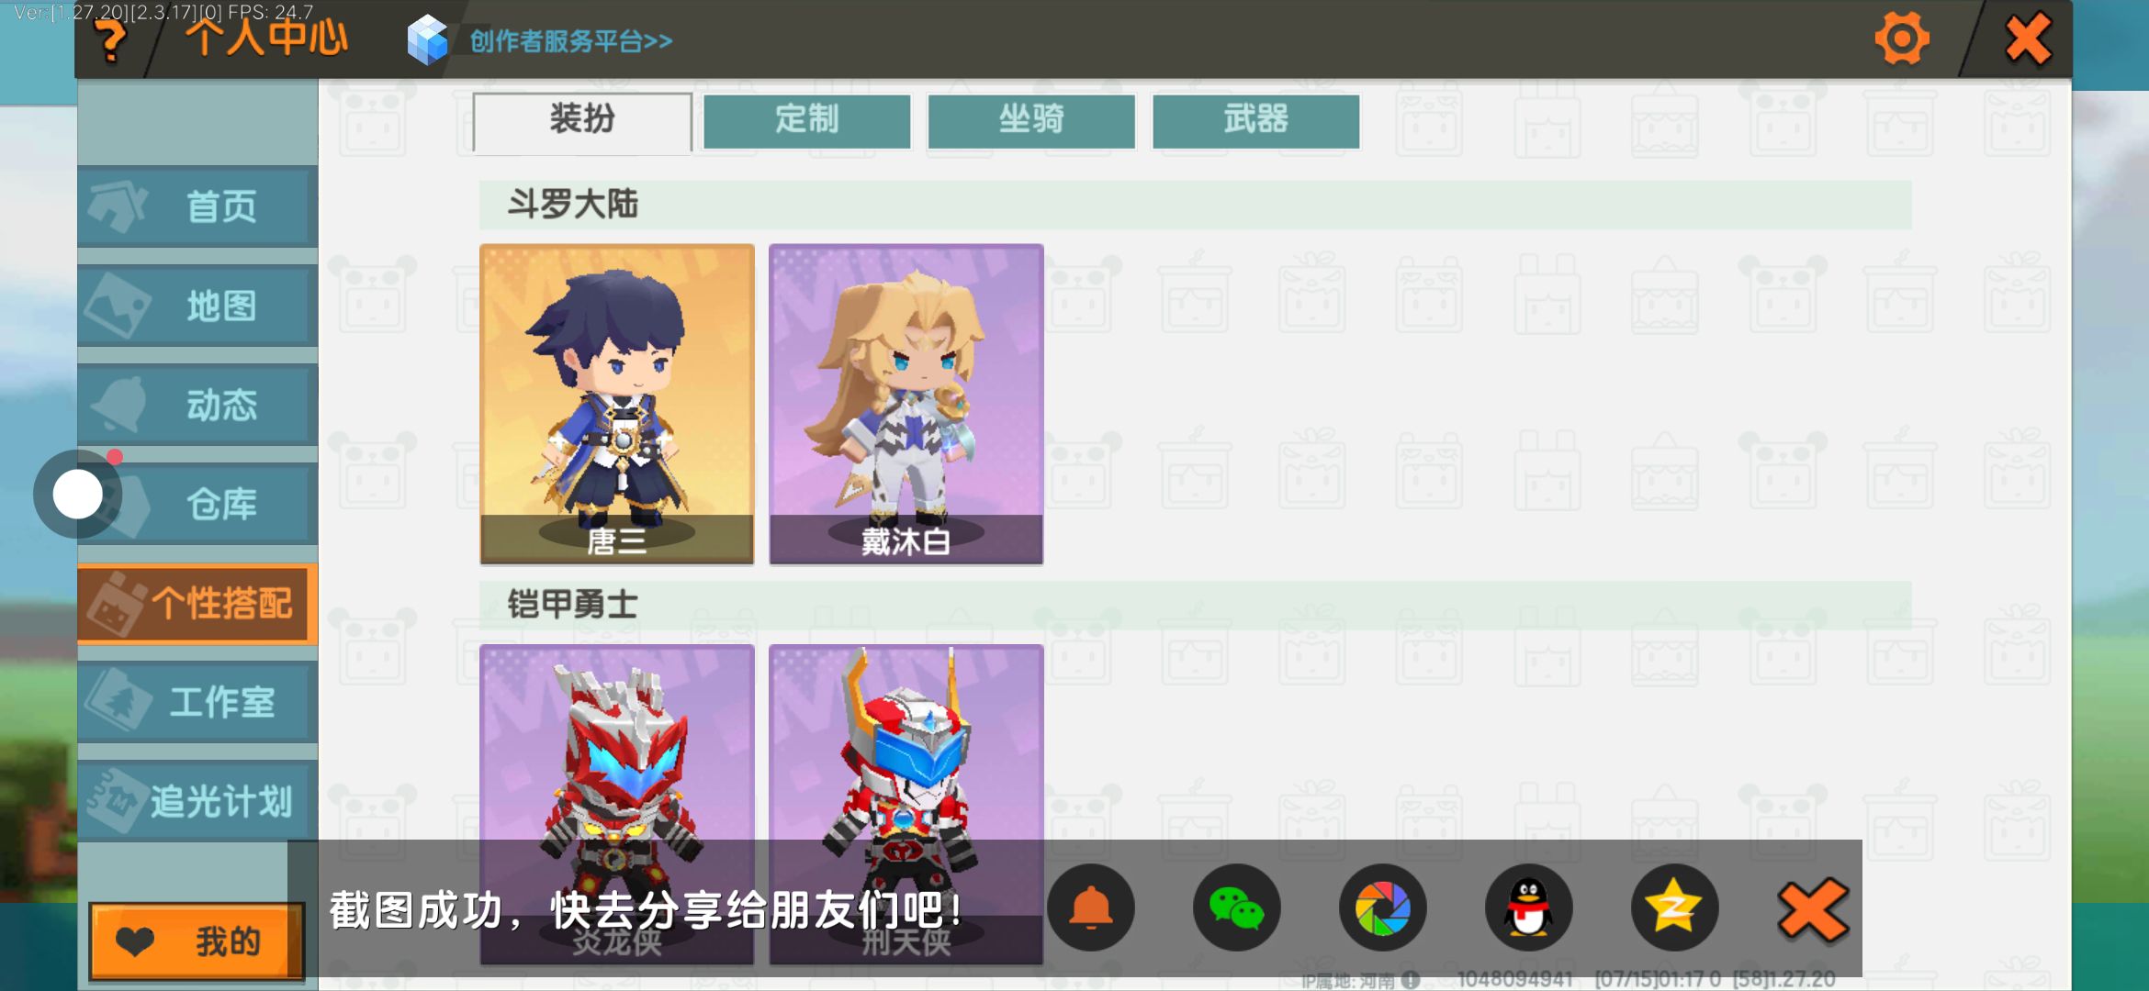Viewport: 2149px width, 991px height.
Task: Switch to the 坐骑 tab
Action: point(1031,120)
